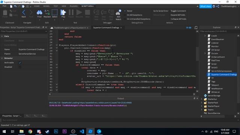Image resolution: width=240 pixels, height=135 pixels.
Task: Toggle the UI visibility eye button
Action: [x=189, y=27]
